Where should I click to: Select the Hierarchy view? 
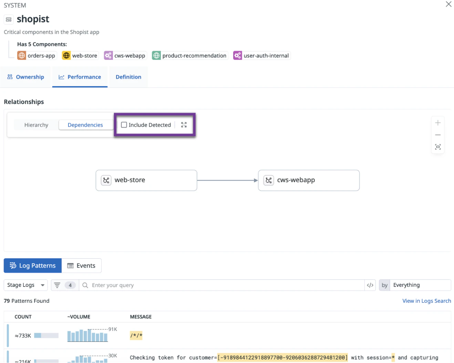[x=36, y=125]
